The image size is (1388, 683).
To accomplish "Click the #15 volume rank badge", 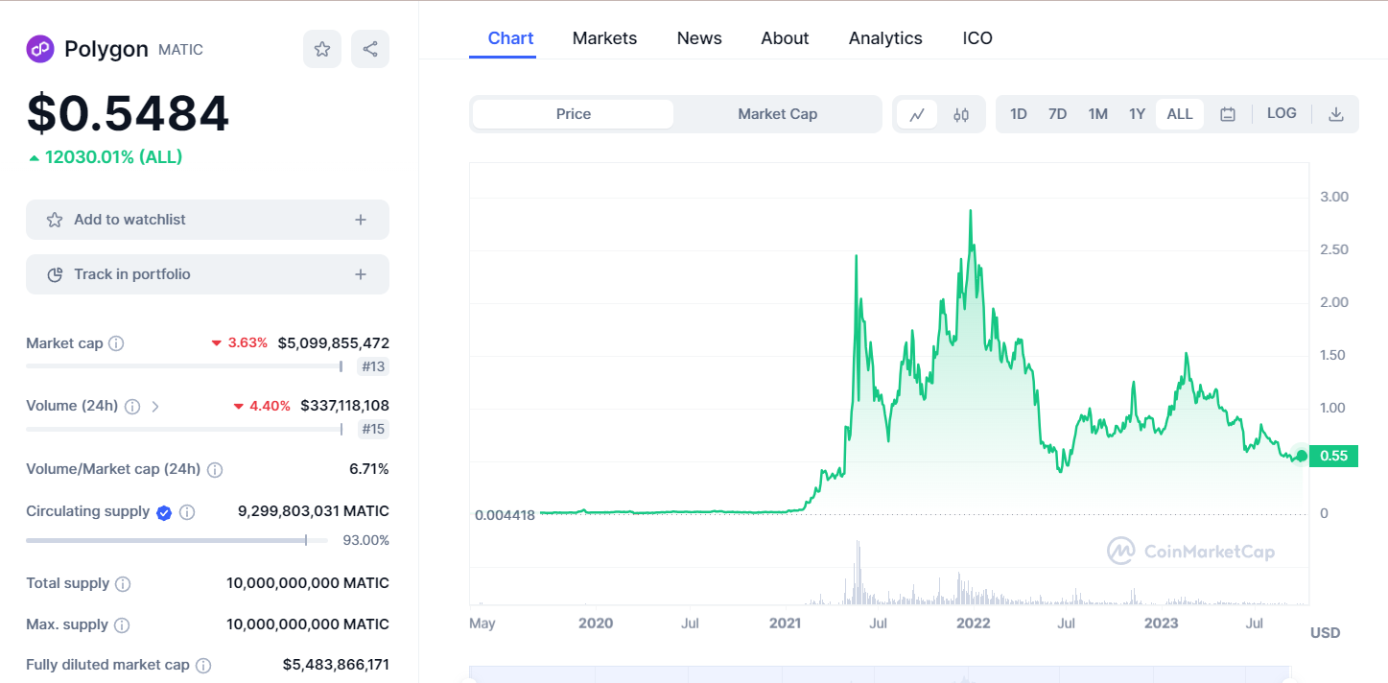I will point(373,429).
